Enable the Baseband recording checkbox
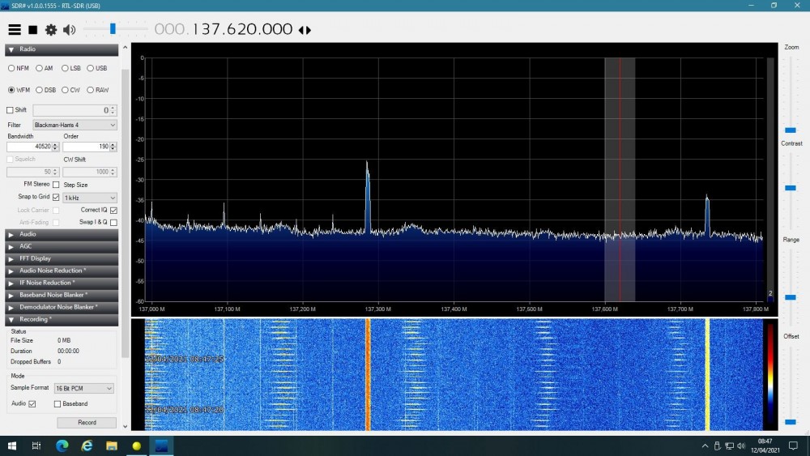The width and height of the screenshot is (810, 456). click(x=58, y=404)
